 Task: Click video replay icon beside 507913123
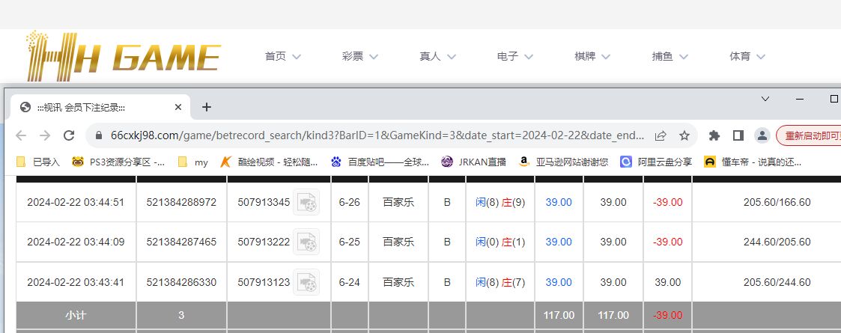coord(306,282)
